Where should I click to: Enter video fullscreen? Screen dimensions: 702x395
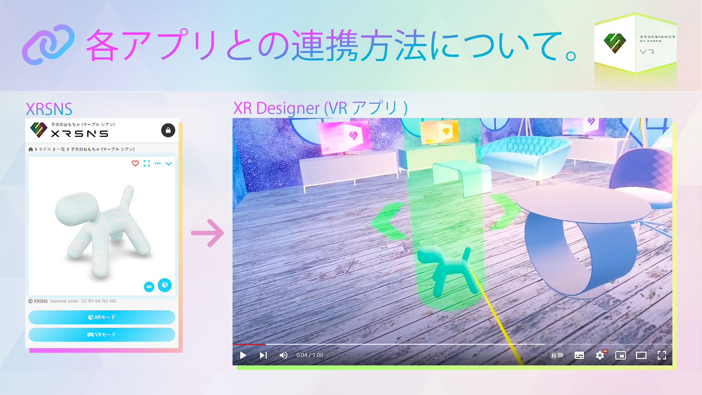click(x=662, y=355)
